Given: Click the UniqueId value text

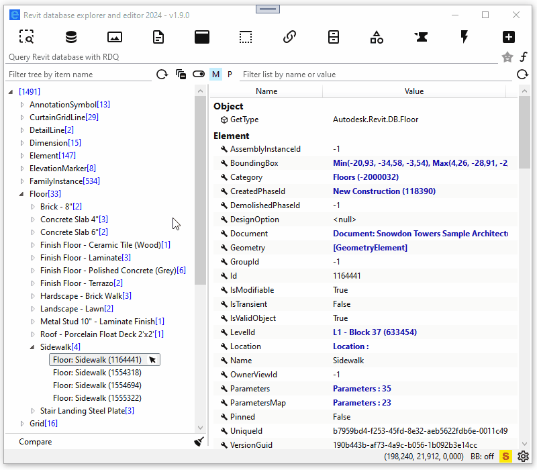Looking at the screenshot, I should [421, 431].
